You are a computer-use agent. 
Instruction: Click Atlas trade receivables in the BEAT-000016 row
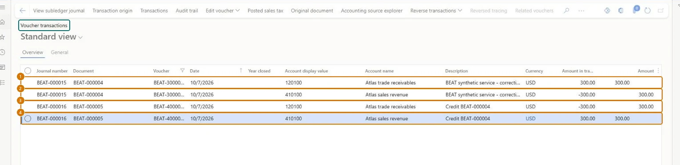(x=390, y=106)
